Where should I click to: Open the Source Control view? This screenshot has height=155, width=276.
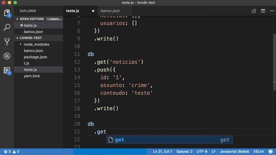click(x=7, y=42)
